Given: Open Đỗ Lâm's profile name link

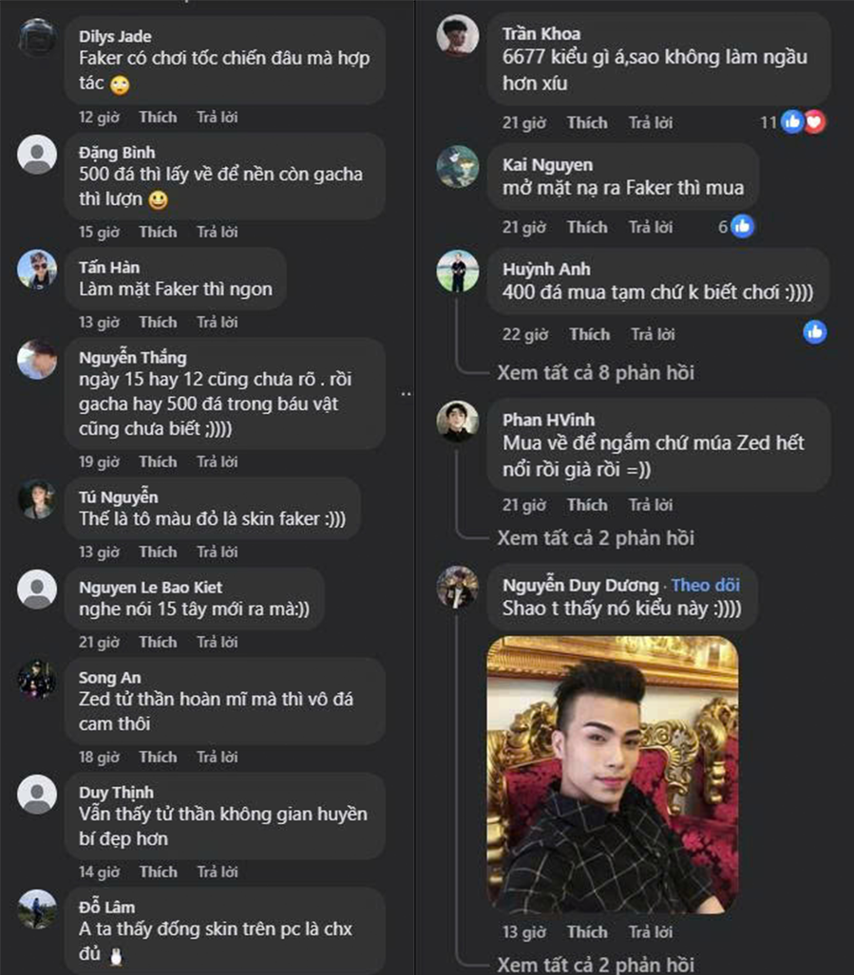Looking at the screenshot, I should 107,908.
